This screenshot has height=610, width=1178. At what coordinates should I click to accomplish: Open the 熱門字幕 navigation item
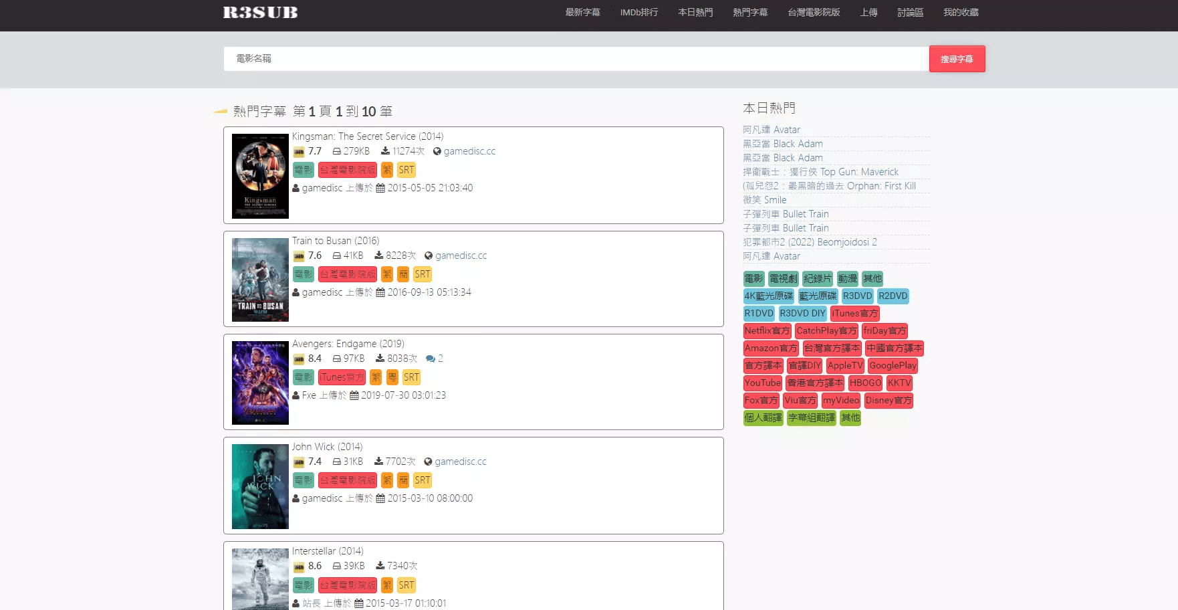[x=750, y=12]
